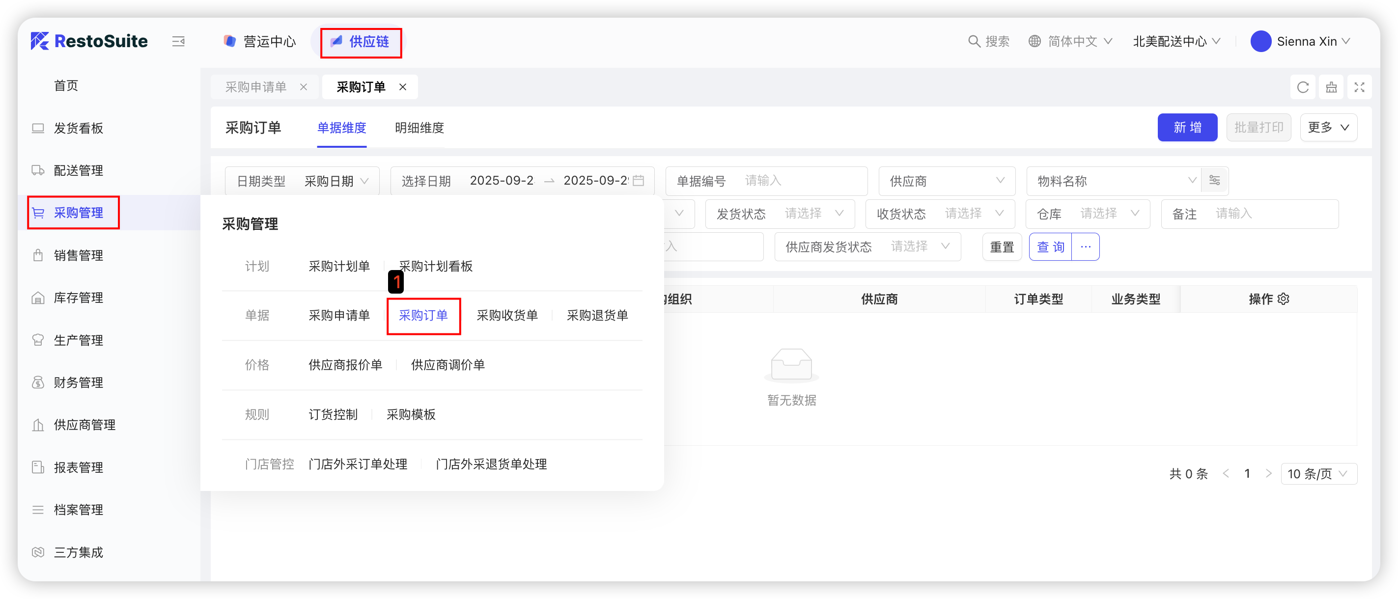
Task: Close the 采购申请单 tab
Action: point(304,87)
